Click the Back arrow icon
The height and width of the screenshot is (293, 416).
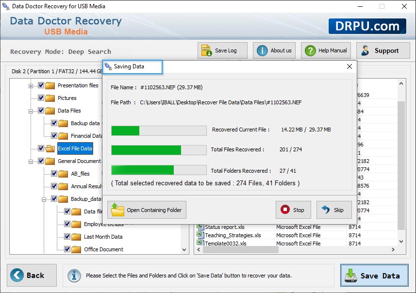pos(17,275)
